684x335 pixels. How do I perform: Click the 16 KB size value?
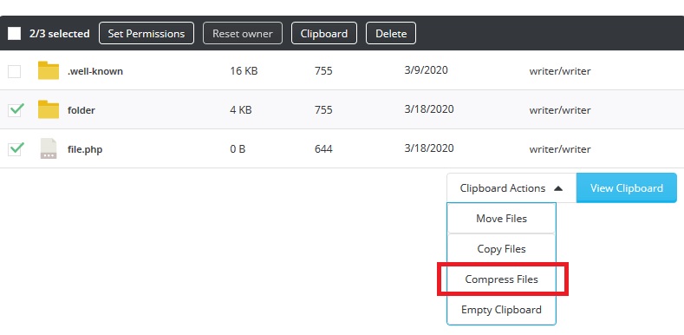244,71
